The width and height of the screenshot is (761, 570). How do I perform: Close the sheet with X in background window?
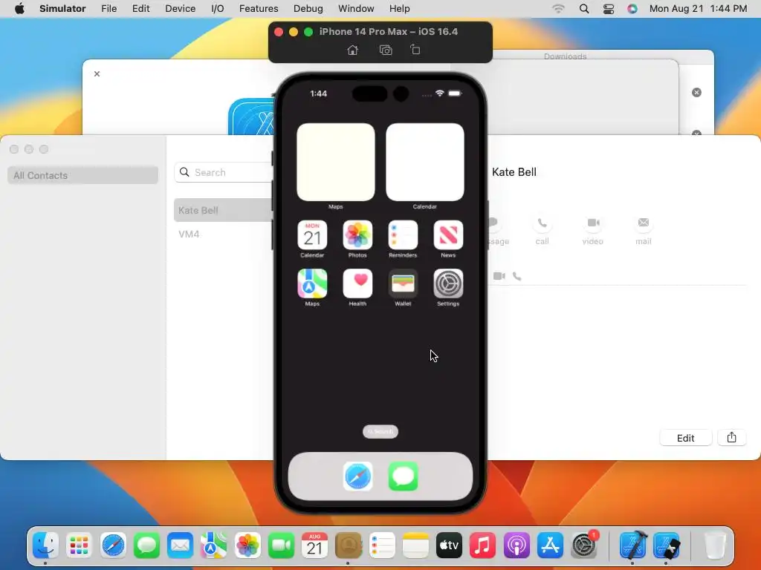point(97,73)
